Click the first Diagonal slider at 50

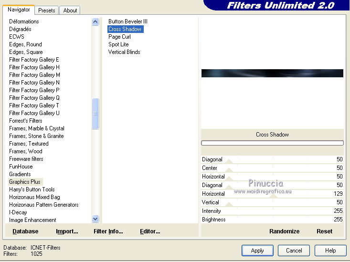tap(272, 159)
